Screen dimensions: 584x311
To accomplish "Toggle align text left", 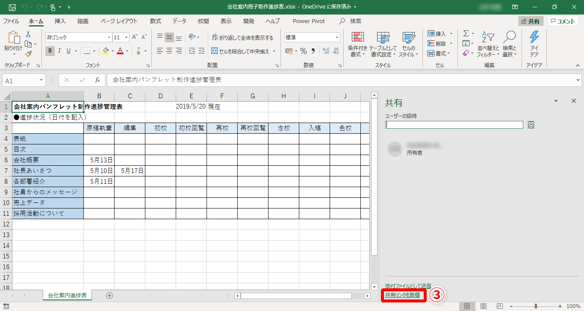I will (160, 51).
